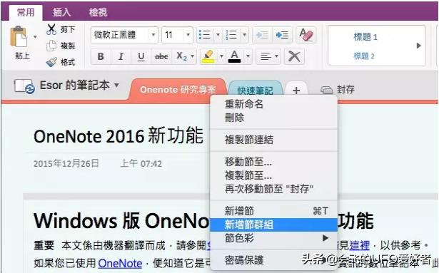The image size is (439, 273).
Task: Click the numbered list icon
Action: (231, 35)
